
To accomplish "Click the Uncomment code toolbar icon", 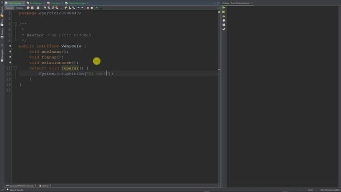I will point(101,8).
